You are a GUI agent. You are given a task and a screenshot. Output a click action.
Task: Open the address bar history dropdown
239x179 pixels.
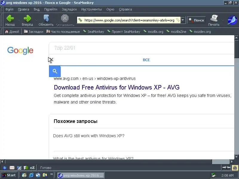click(x=183, y=20)
